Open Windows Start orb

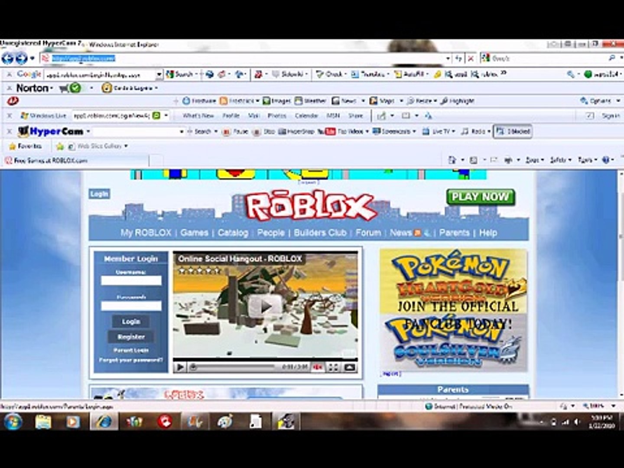tap(13, 421)
